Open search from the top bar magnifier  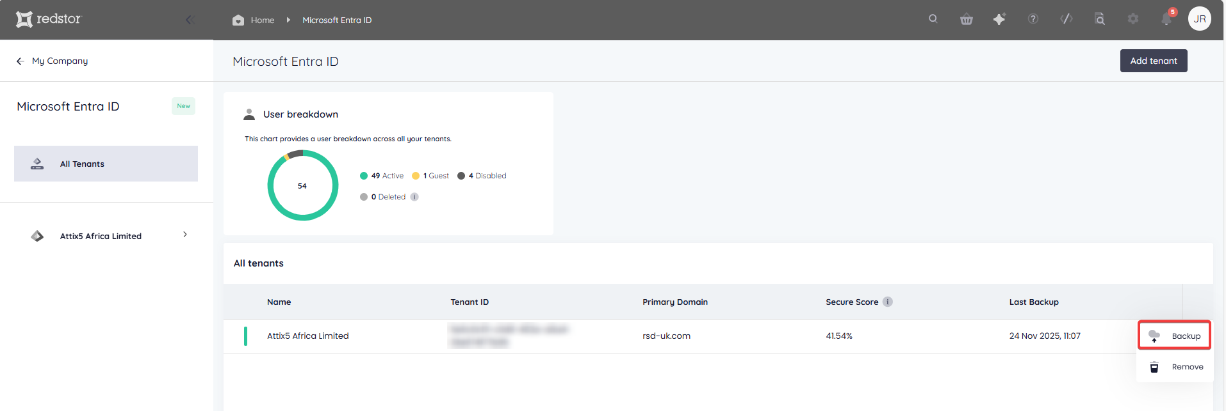(933, 19)
